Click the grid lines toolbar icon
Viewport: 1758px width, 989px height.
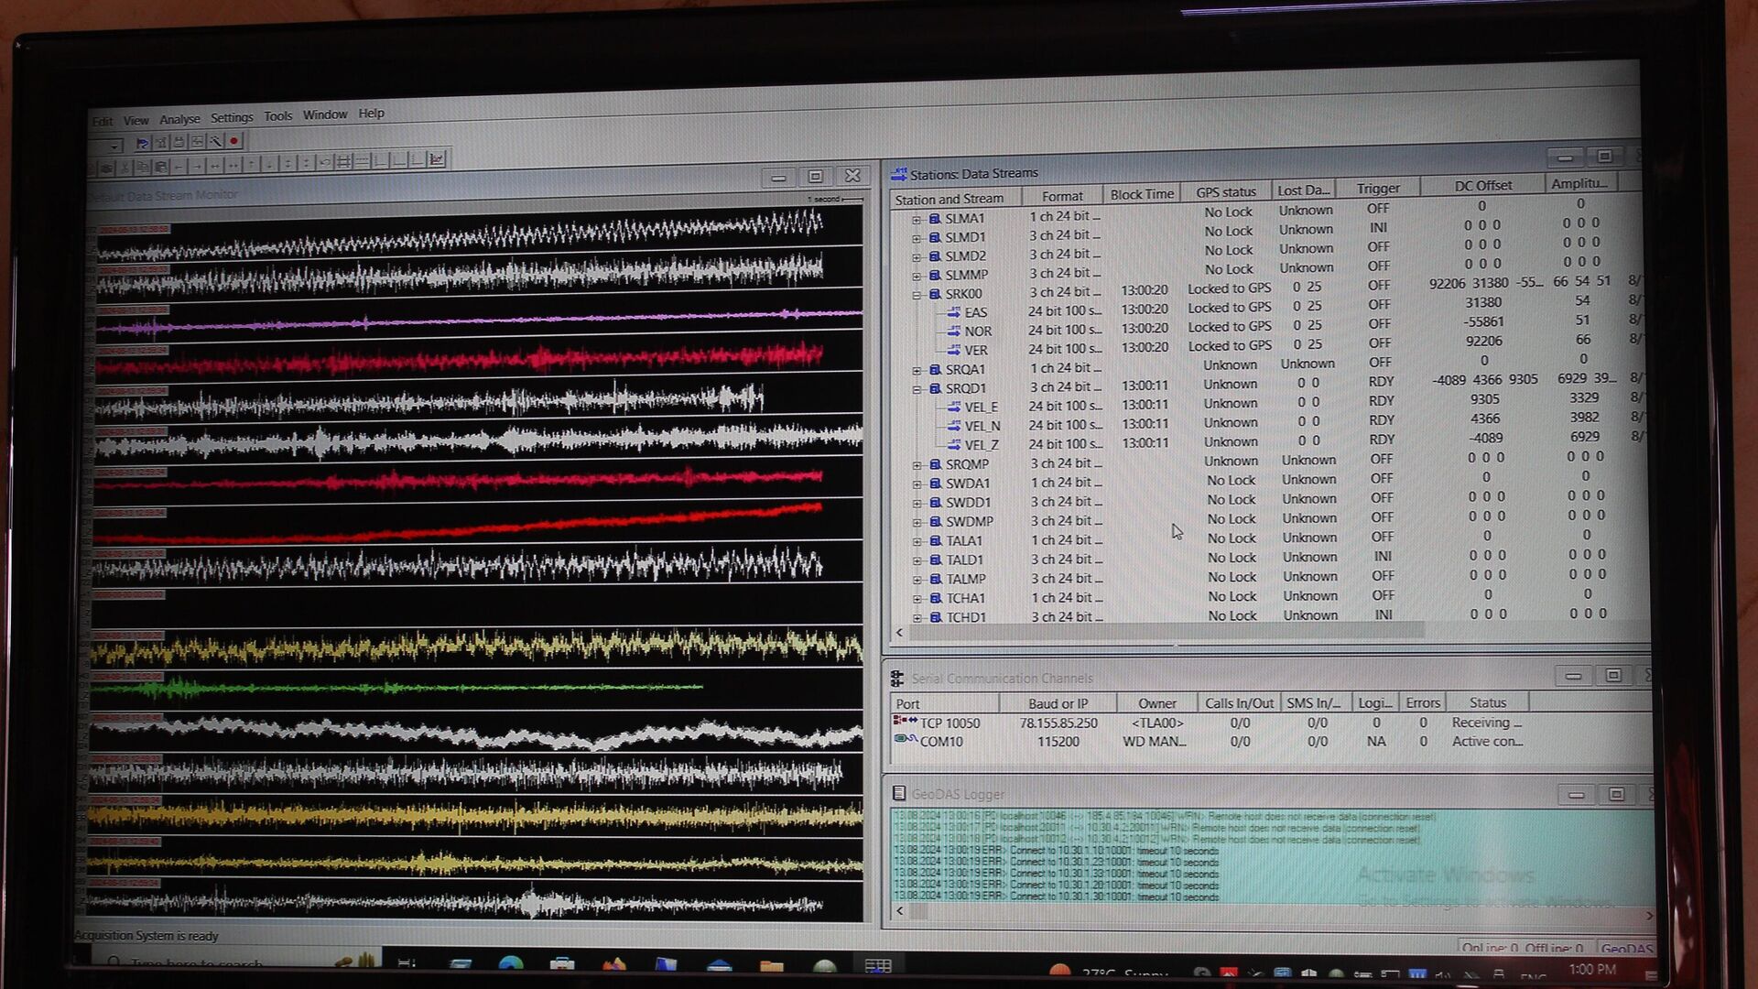coord(343,161)
